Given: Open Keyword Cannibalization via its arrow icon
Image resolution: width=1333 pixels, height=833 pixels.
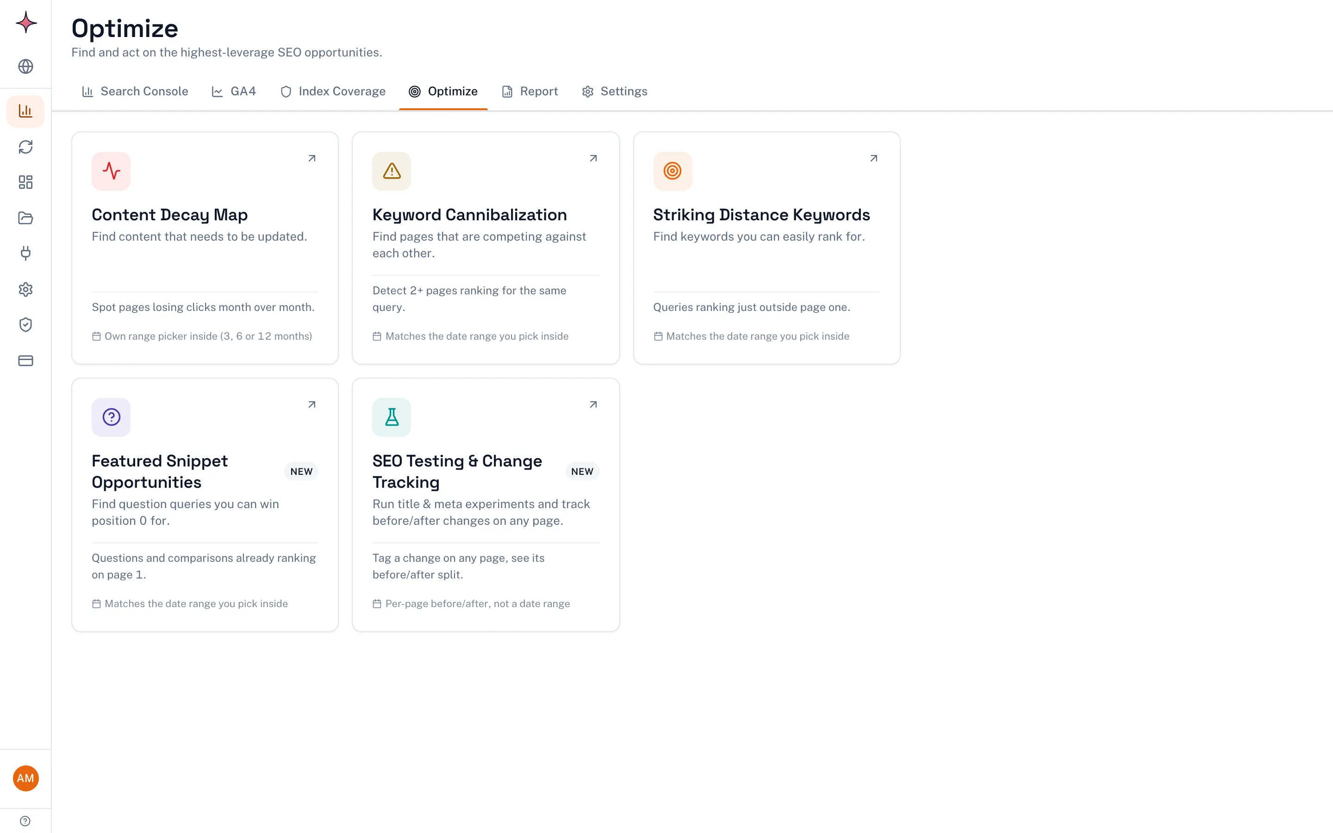Looking at the screenshot, I should (593, 159).
